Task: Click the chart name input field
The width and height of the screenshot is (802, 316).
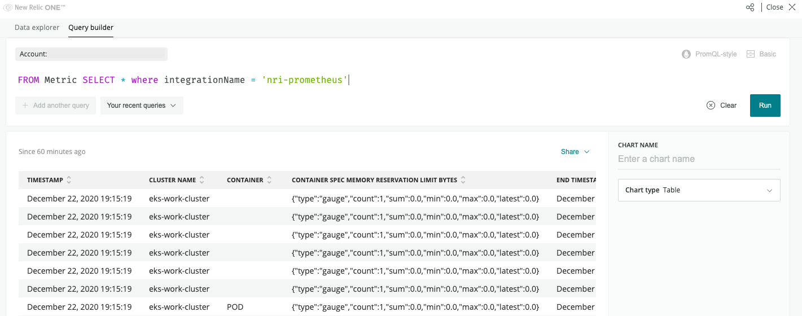Action: click(x=699, y=159)
